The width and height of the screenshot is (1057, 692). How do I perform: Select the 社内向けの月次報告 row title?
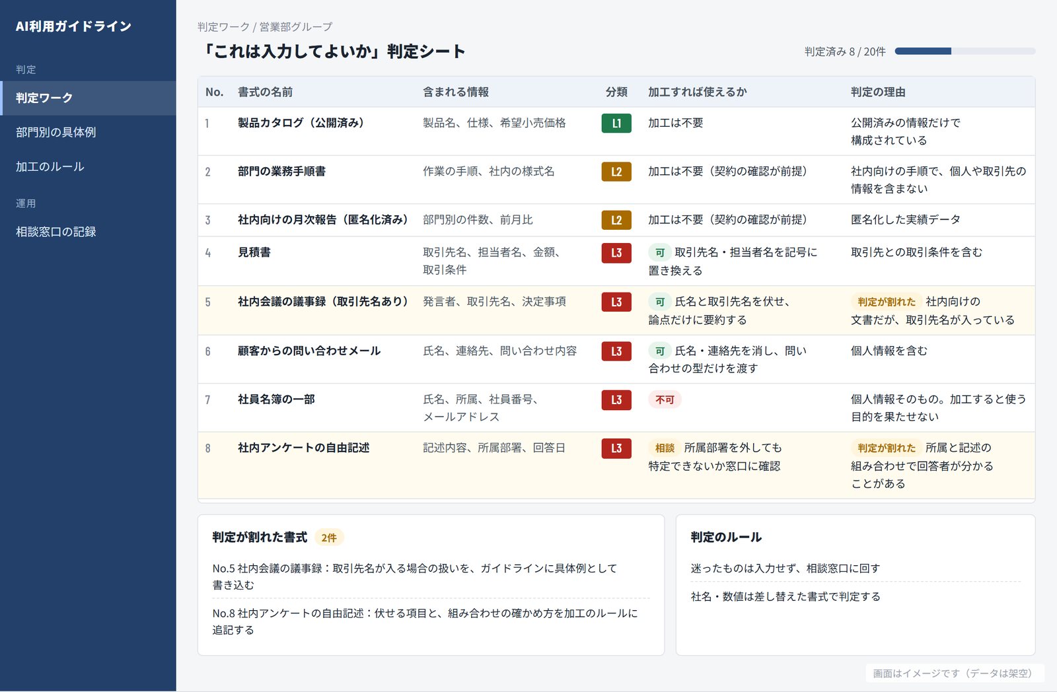click(324, 220)
